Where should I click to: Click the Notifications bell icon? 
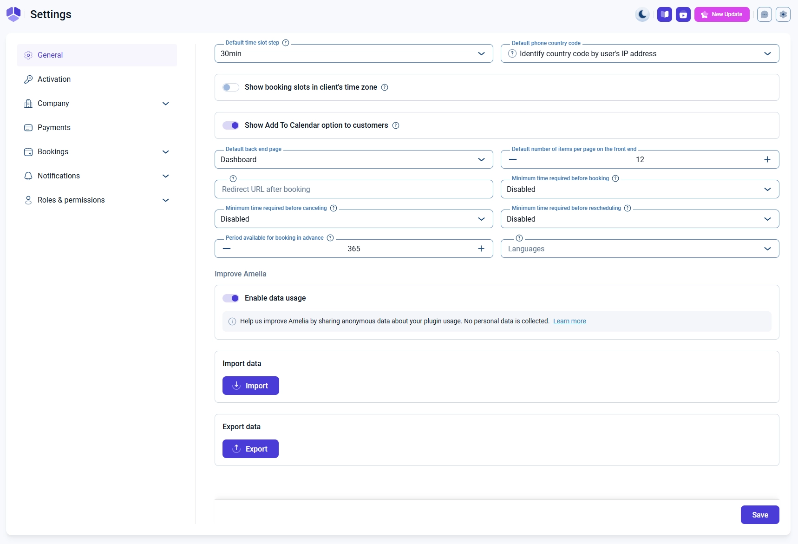[28, 176]
